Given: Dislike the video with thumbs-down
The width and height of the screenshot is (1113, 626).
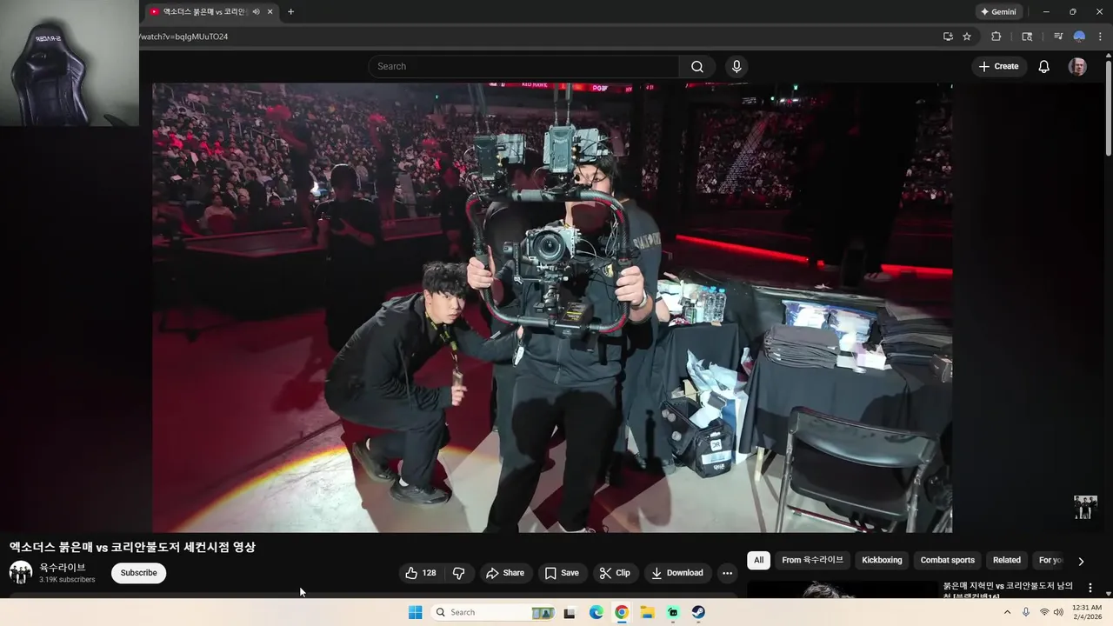Looking at the screenshot, I should tap(458, 573).
